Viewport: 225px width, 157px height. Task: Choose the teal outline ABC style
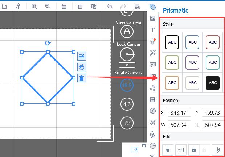(213, 62)
